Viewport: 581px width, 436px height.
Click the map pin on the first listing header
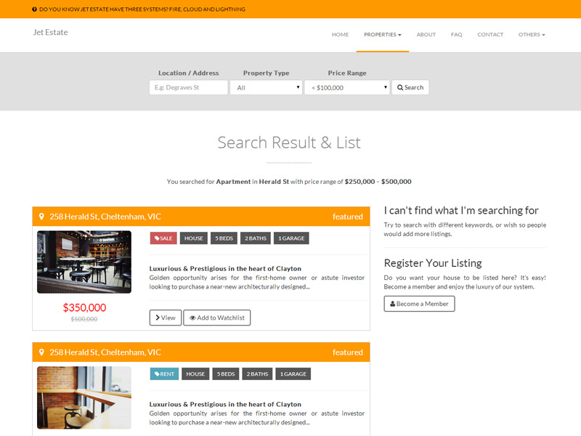click(x=41, y=217)
